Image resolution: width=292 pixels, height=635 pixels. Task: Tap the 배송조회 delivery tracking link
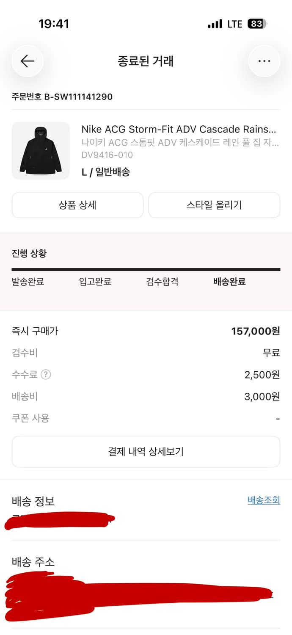tap(263, 500)
